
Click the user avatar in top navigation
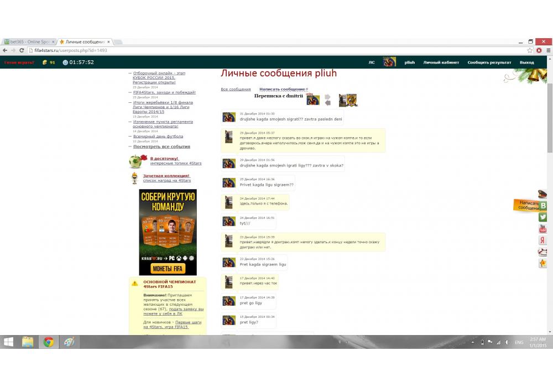[389, 62]
